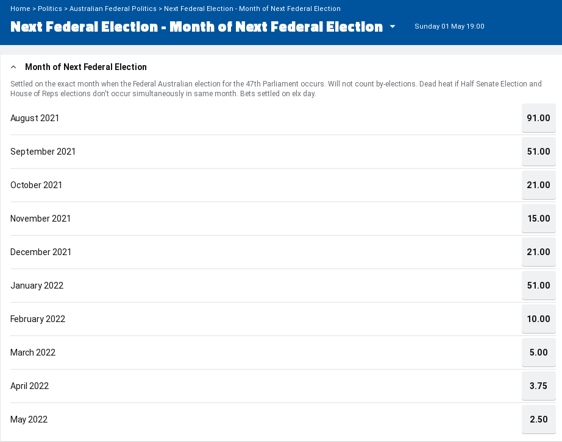This screenshot has width=562, height=442.
Task: Click the Next Federal Election breadcrumb
Action: pyautogui.click(x=252, y=9)
